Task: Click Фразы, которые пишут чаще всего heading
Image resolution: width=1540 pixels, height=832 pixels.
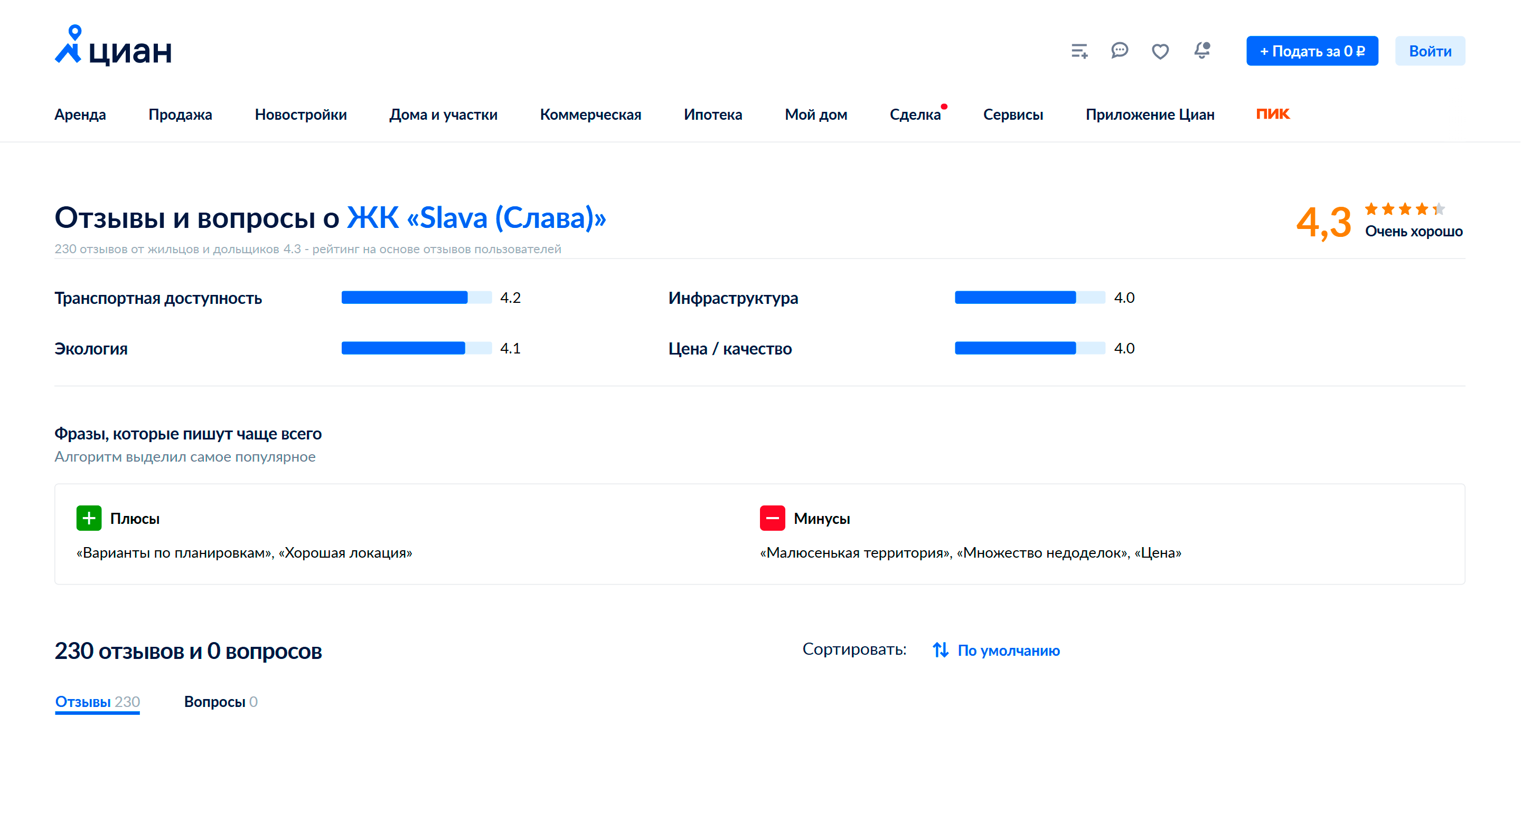Action: point(187,434)
